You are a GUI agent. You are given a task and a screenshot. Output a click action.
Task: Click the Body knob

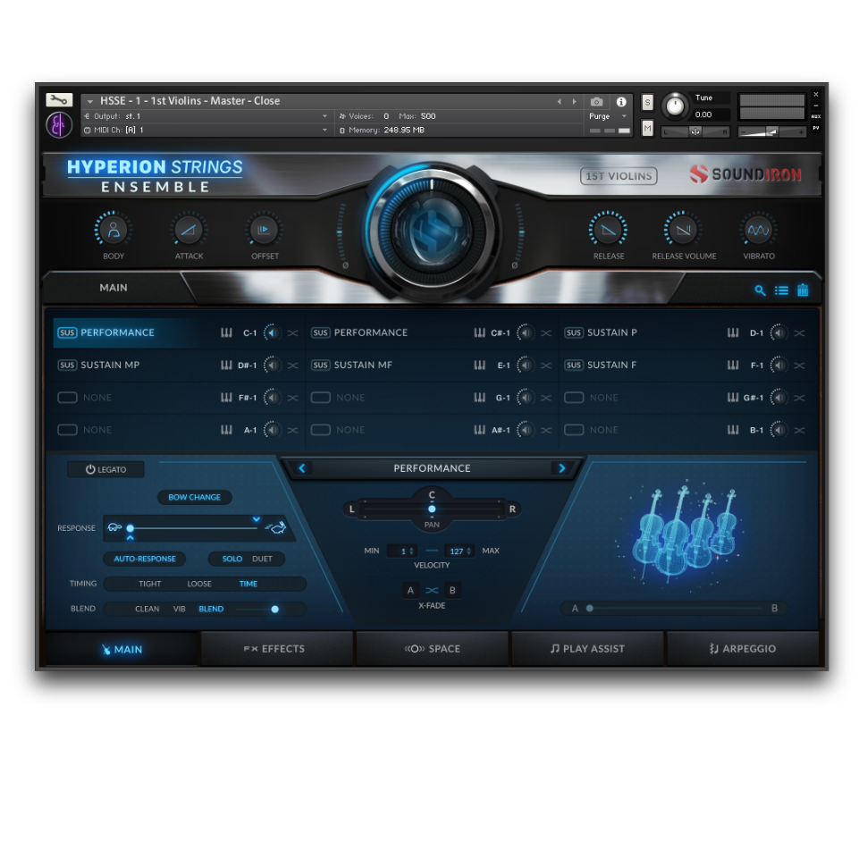(114, 229)
